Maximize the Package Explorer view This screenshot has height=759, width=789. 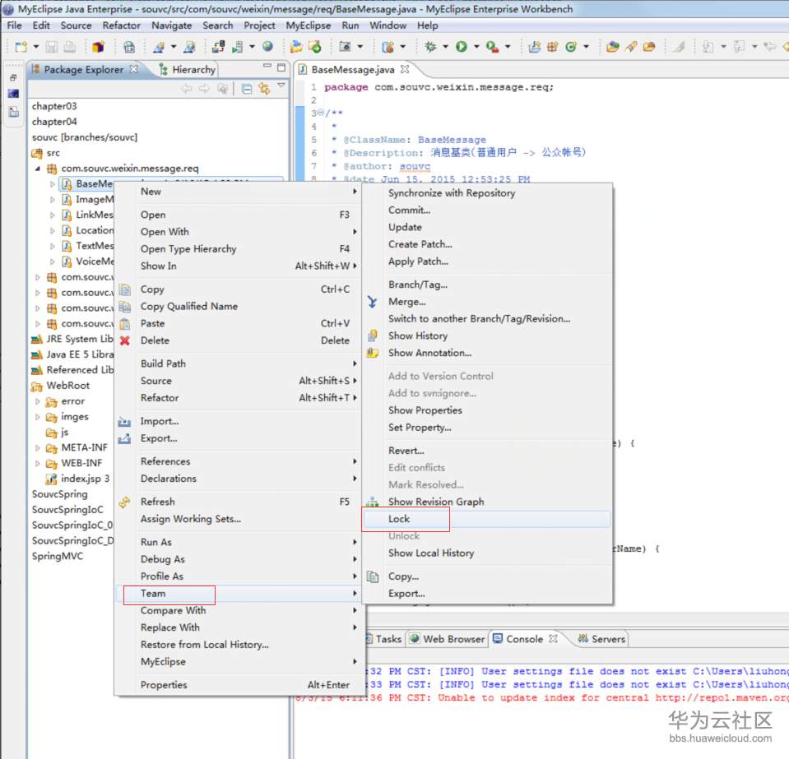pos(281,67)
